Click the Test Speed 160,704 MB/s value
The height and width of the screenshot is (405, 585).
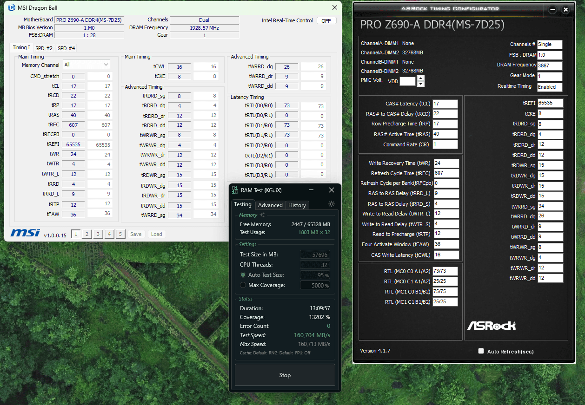click(312, 335)
